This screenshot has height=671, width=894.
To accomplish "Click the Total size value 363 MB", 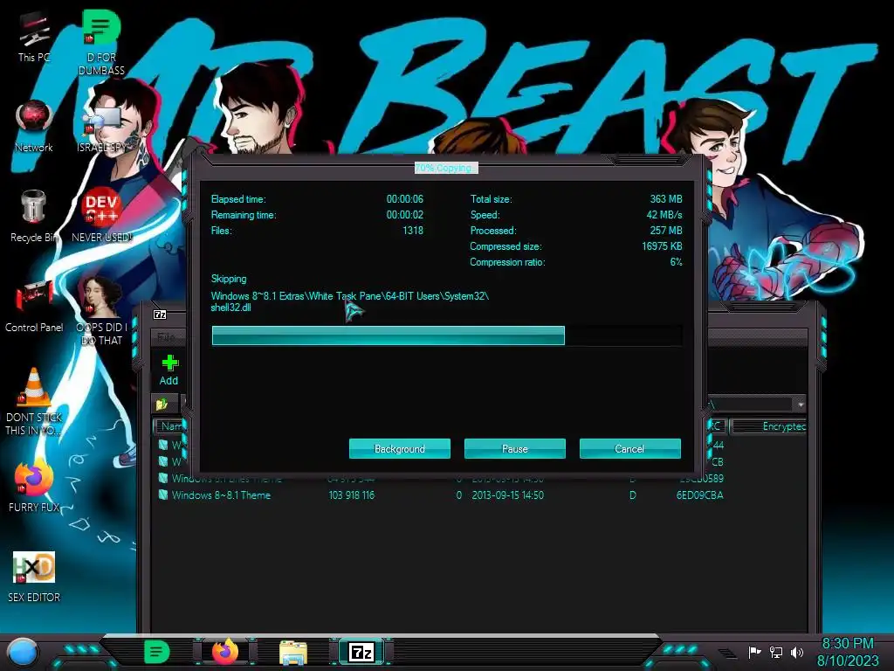I will tap(666, 198).
